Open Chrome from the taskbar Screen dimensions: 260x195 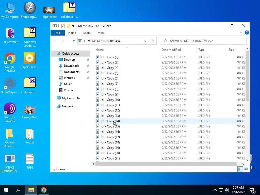(44, 190)
